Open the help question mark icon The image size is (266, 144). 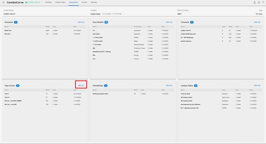[x=263, y=2]
